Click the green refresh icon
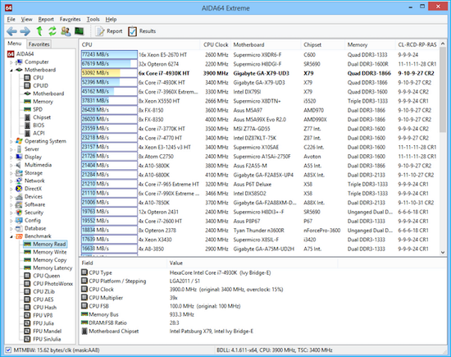This screenshot has width=451, height=357. tap(52, 31)
